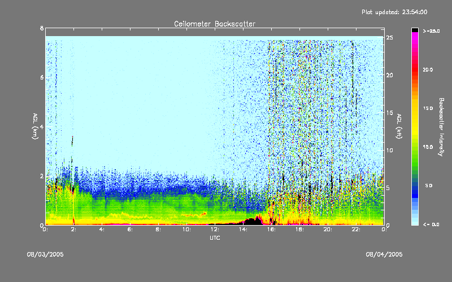Click the 8 km tick on left axis
The height and width of the screenshot is (282, 452).
click(42, 28)
